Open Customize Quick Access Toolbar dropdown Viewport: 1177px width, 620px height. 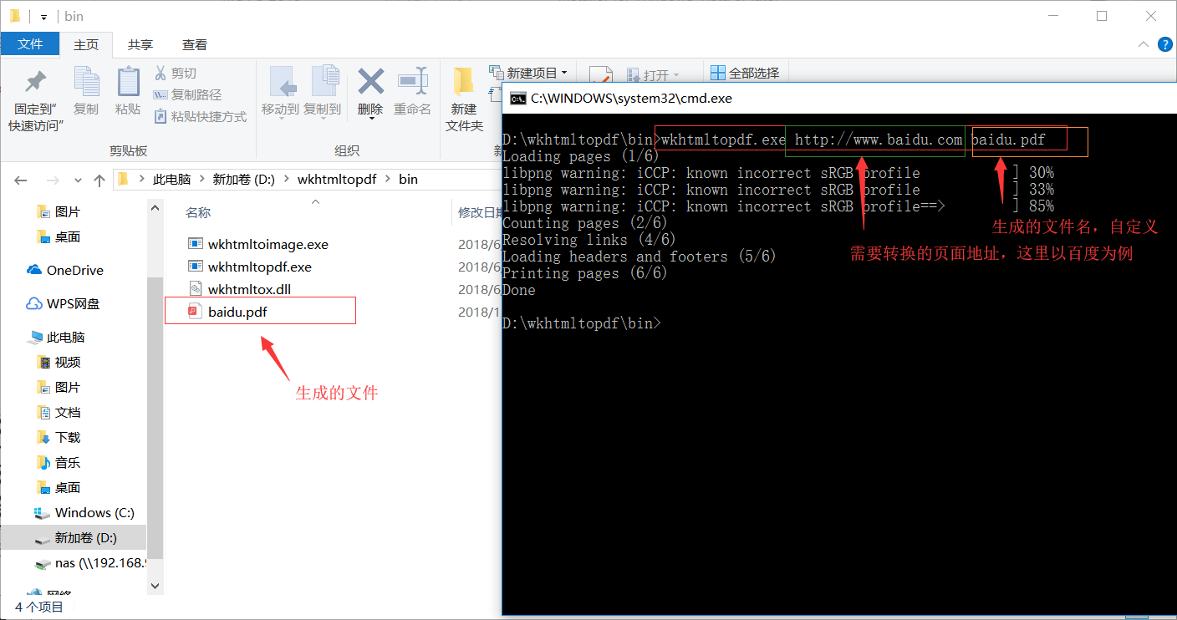coord(43,17)
